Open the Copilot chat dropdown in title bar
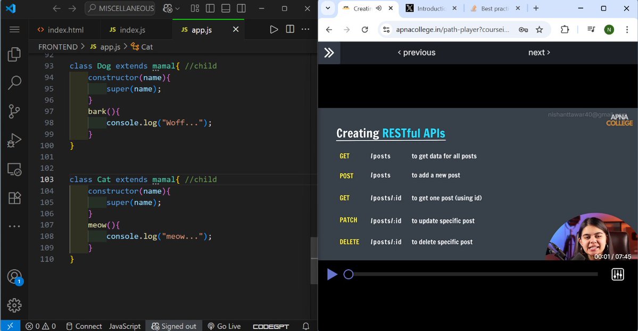The width and height of the screenshot is (638, 331). (x=171, y=8)
